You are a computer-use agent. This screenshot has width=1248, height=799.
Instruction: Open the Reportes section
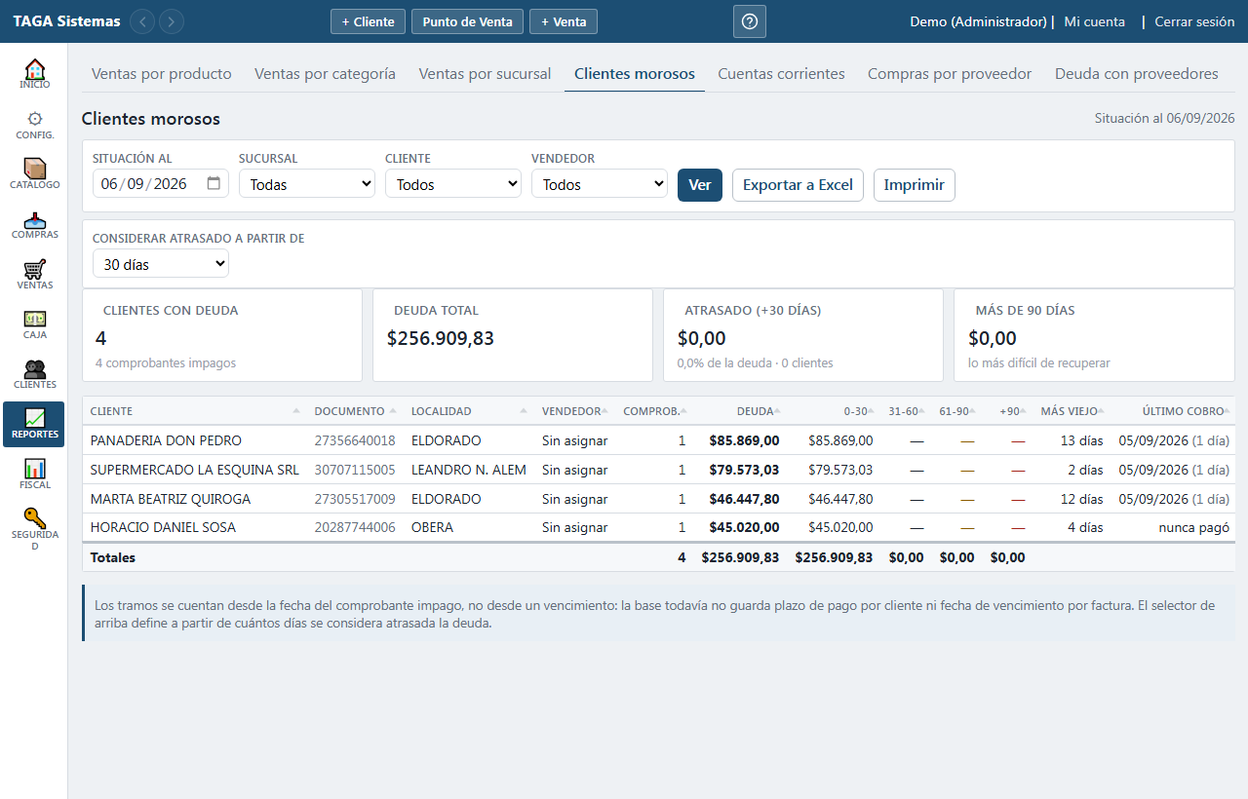(x=34, y=424)
